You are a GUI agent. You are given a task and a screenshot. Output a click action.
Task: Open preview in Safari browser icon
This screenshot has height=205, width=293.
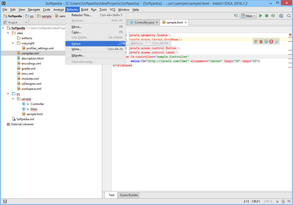pyautogui.click(x=266, y=42)
